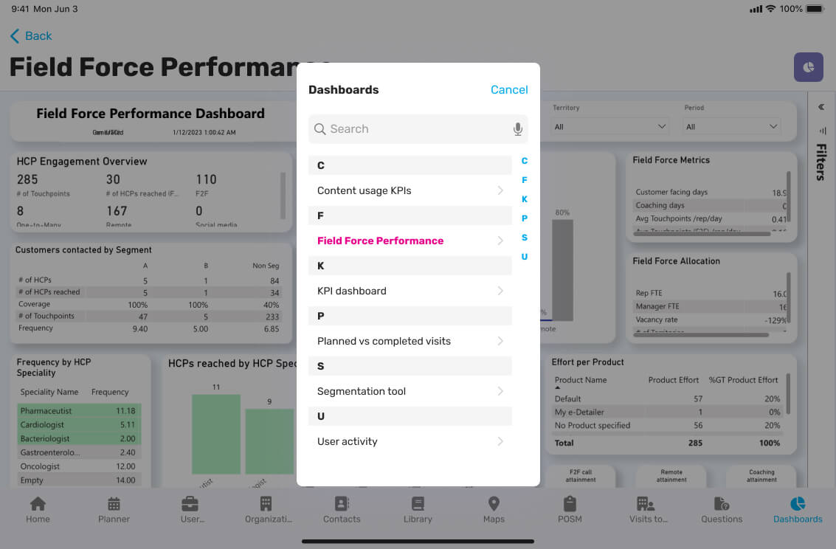This screenshot has width=836, height=549.
Task: Click the green bar labeled 9
Action: 269,441
